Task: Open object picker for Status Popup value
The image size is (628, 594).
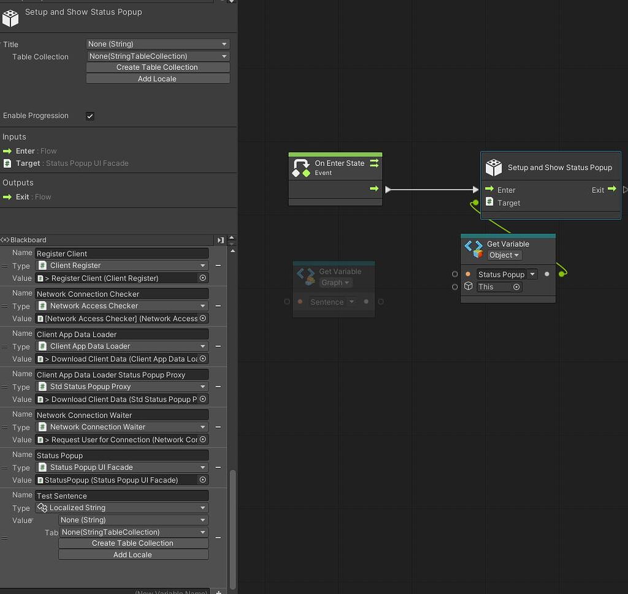Action: tap(202, 480)
